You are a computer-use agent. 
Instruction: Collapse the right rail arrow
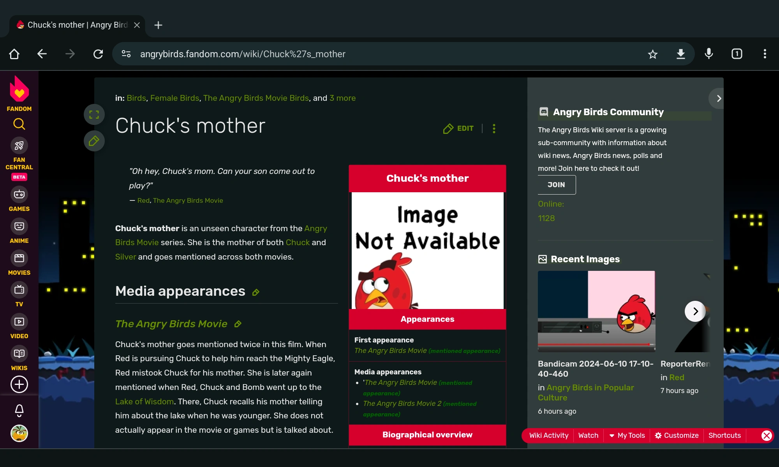[x=718, y=98]
